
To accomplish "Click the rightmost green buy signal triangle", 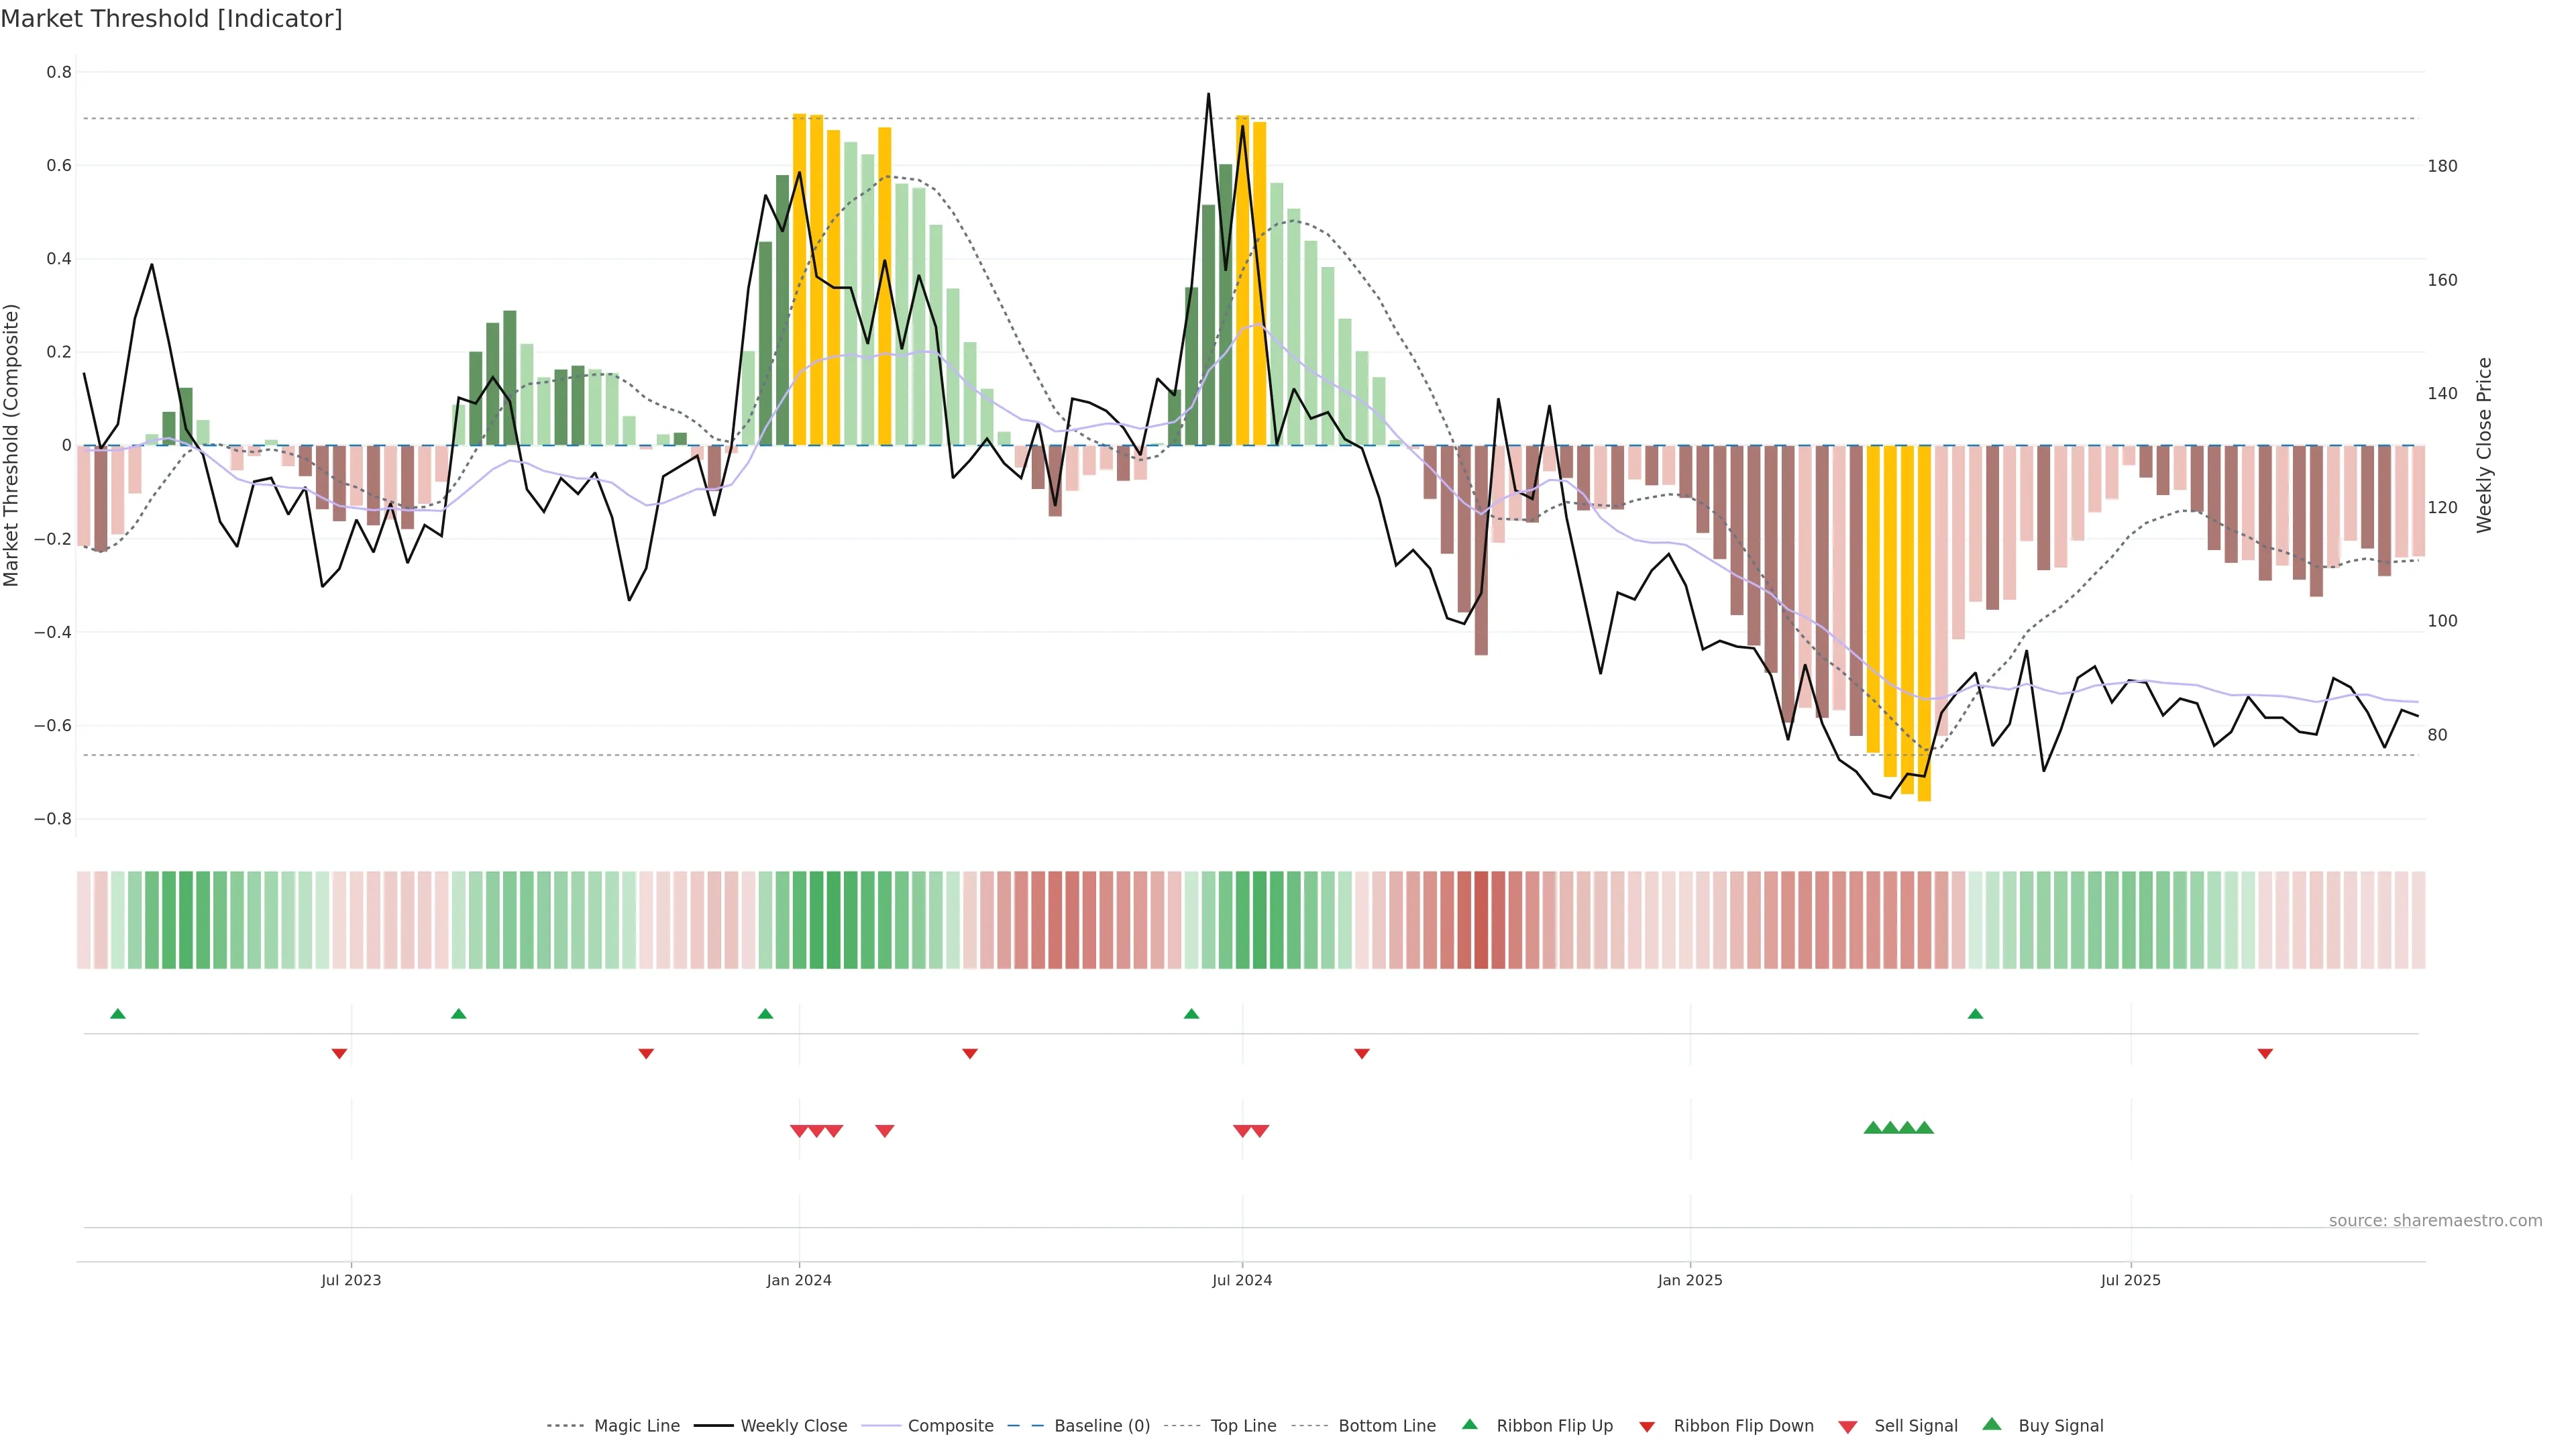I will (1924, 1128).
